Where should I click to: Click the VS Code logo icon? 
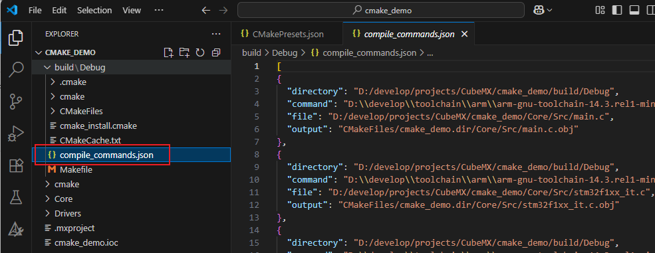12,11
